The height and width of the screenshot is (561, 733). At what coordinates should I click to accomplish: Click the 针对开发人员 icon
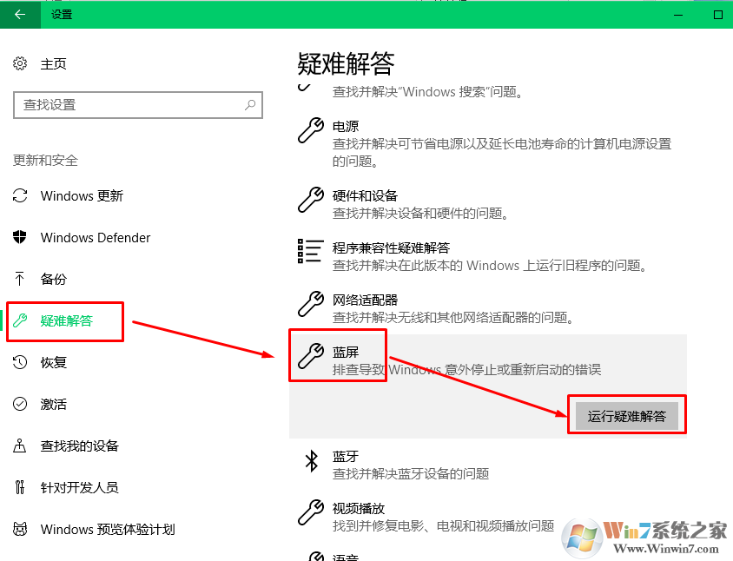point(19,487)
